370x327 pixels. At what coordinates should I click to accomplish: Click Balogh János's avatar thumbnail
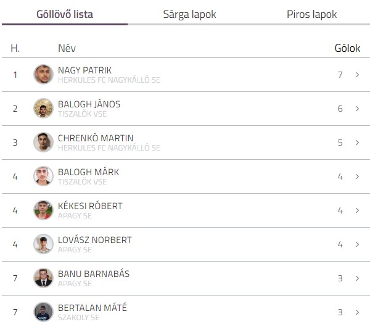point(43,109)
